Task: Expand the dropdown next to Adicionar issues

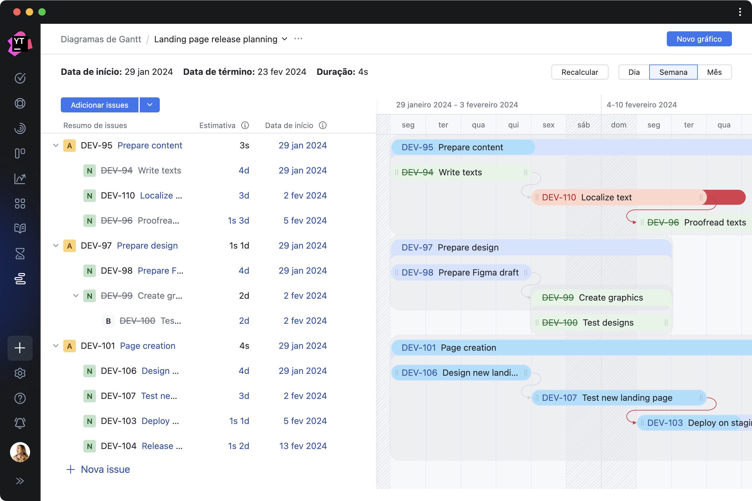Action: coord(149,105)
